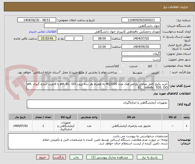Viewport: 195px width, 164px height.
Task: Click the description box resize handle
Action: (28, 89)
